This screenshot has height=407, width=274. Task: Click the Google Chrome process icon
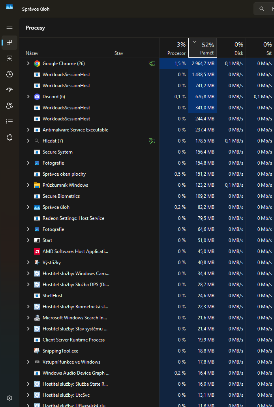[x=37, y=64]
